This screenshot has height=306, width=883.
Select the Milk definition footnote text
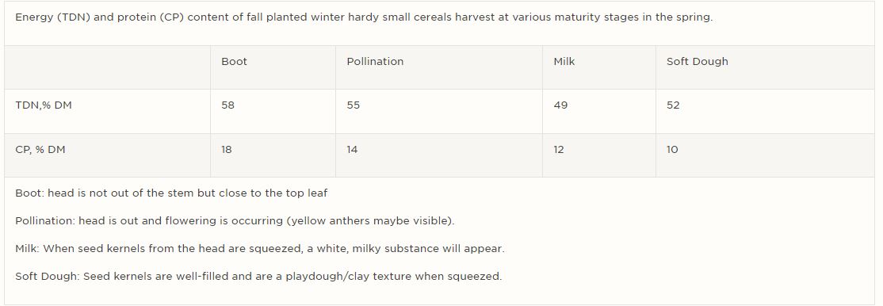click(260, 248)
